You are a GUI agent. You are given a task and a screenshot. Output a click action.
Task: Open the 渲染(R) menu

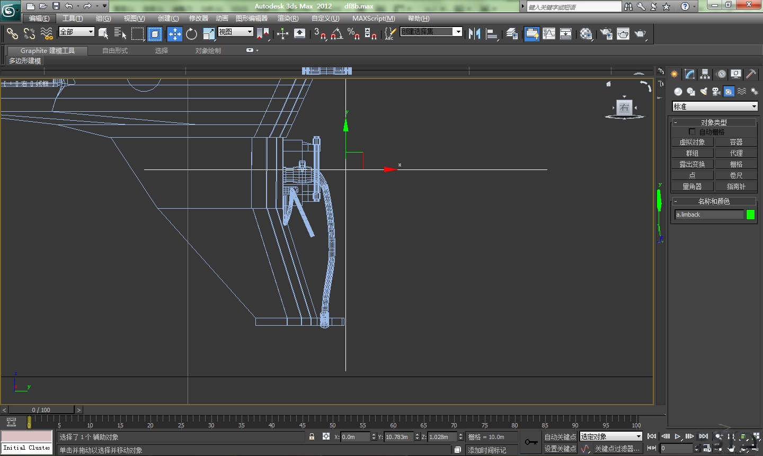[x=288, y=19]
